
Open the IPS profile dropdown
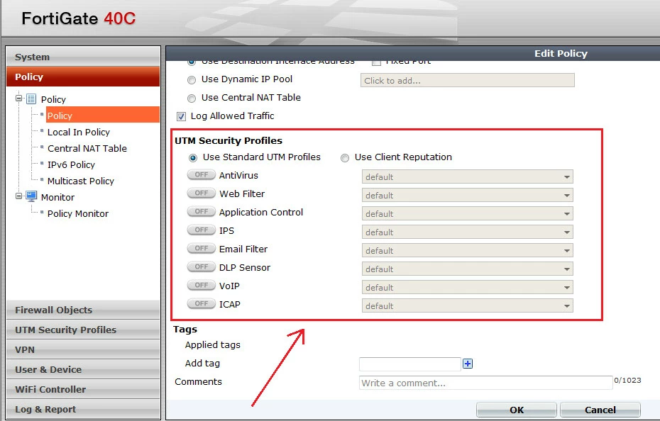coord(467,232)
